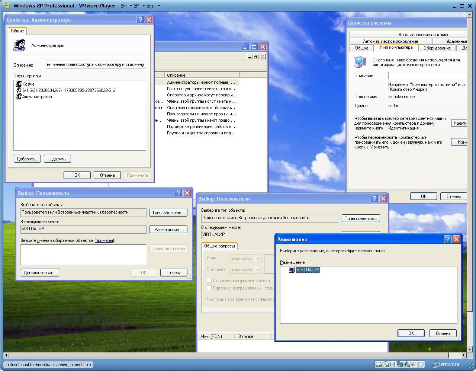Click the Размещение... button
Viewport: 476px width, 371px height.
pos(168,229)
